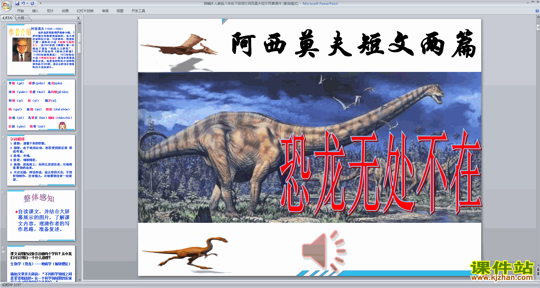Click the thumbnail pane scroll-up arrow
540x288 pixels.
(80, 23)
